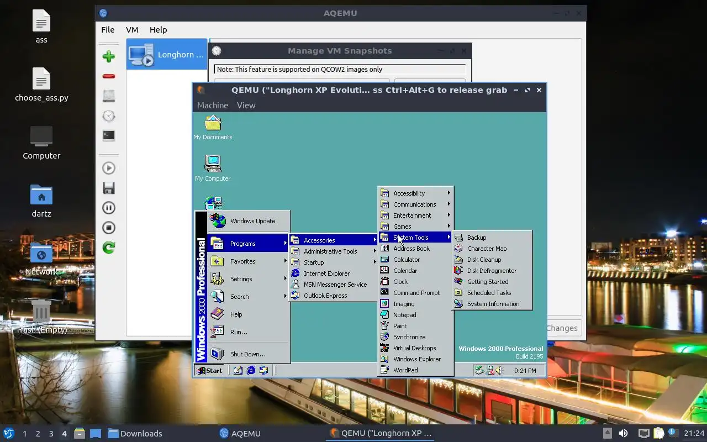The image size is (707, 442).
Task: Launch Outlook Express from Programs menu
Action: click(334, 296)
